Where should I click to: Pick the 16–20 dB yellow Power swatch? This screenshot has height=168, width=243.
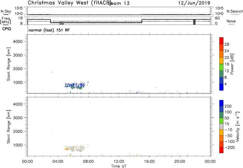[x=221, y=60]
